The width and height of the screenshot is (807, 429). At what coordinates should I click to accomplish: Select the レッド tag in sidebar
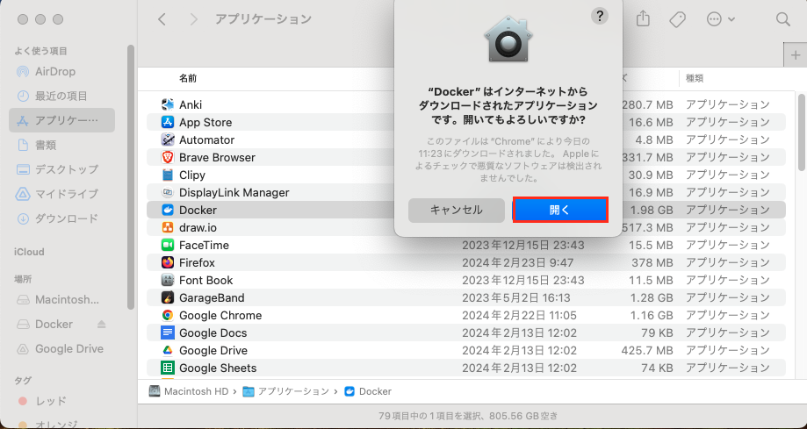(x=61, y=401)
